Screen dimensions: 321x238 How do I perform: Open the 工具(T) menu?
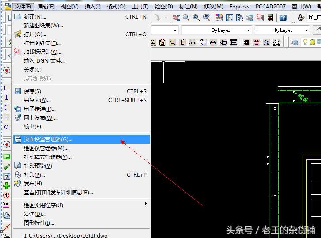click(x=140, y=7)
